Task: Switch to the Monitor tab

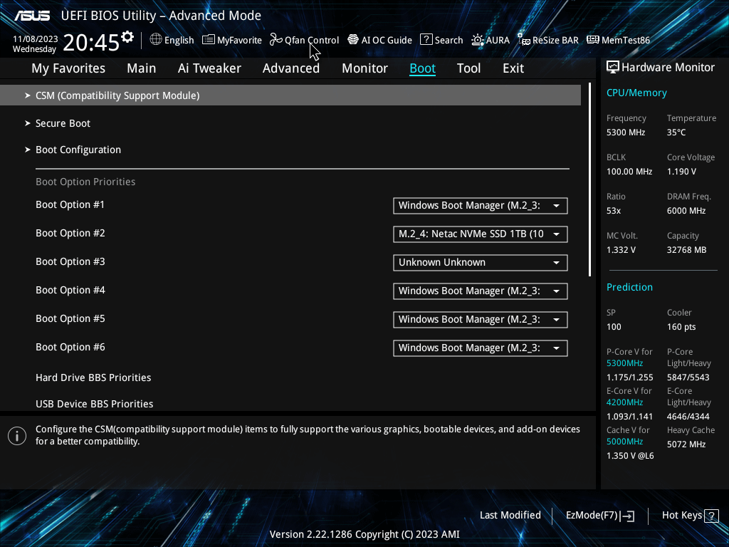Action: click(x=365, y=68)
